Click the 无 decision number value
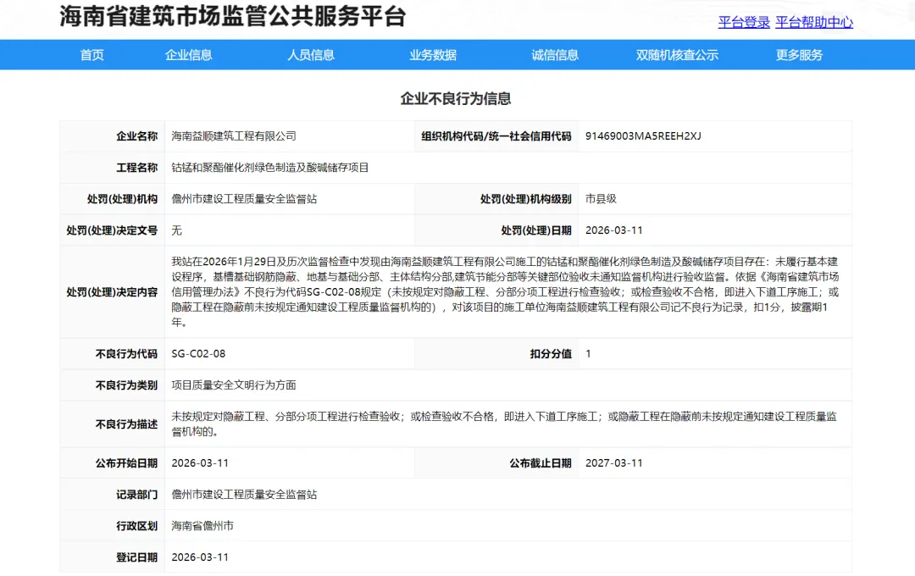The image size is (915, 576). pyautogui.click(x=176, y=230)
